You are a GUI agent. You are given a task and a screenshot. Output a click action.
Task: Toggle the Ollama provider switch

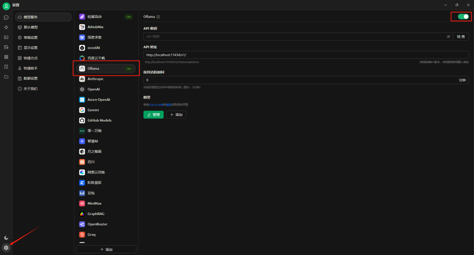(x=463, y=17)
